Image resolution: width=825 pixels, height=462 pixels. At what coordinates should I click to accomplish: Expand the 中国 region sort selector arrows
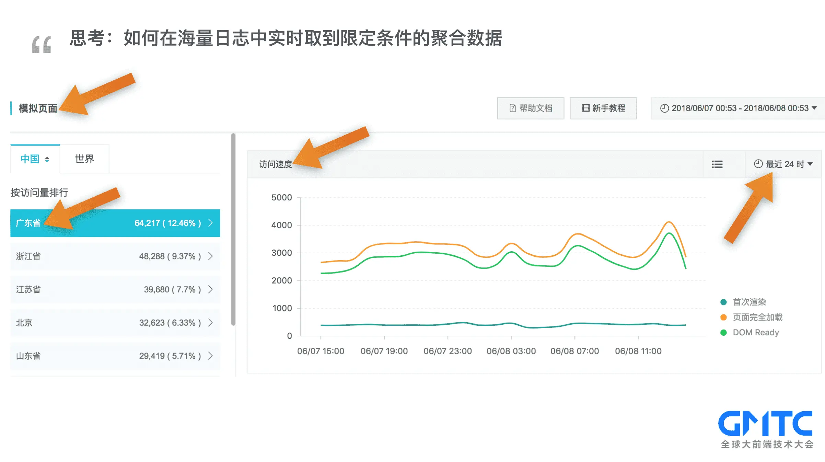(47, 159)
